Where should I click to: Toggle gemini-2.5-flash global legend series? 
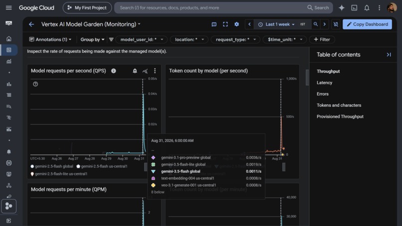point(51,166)
